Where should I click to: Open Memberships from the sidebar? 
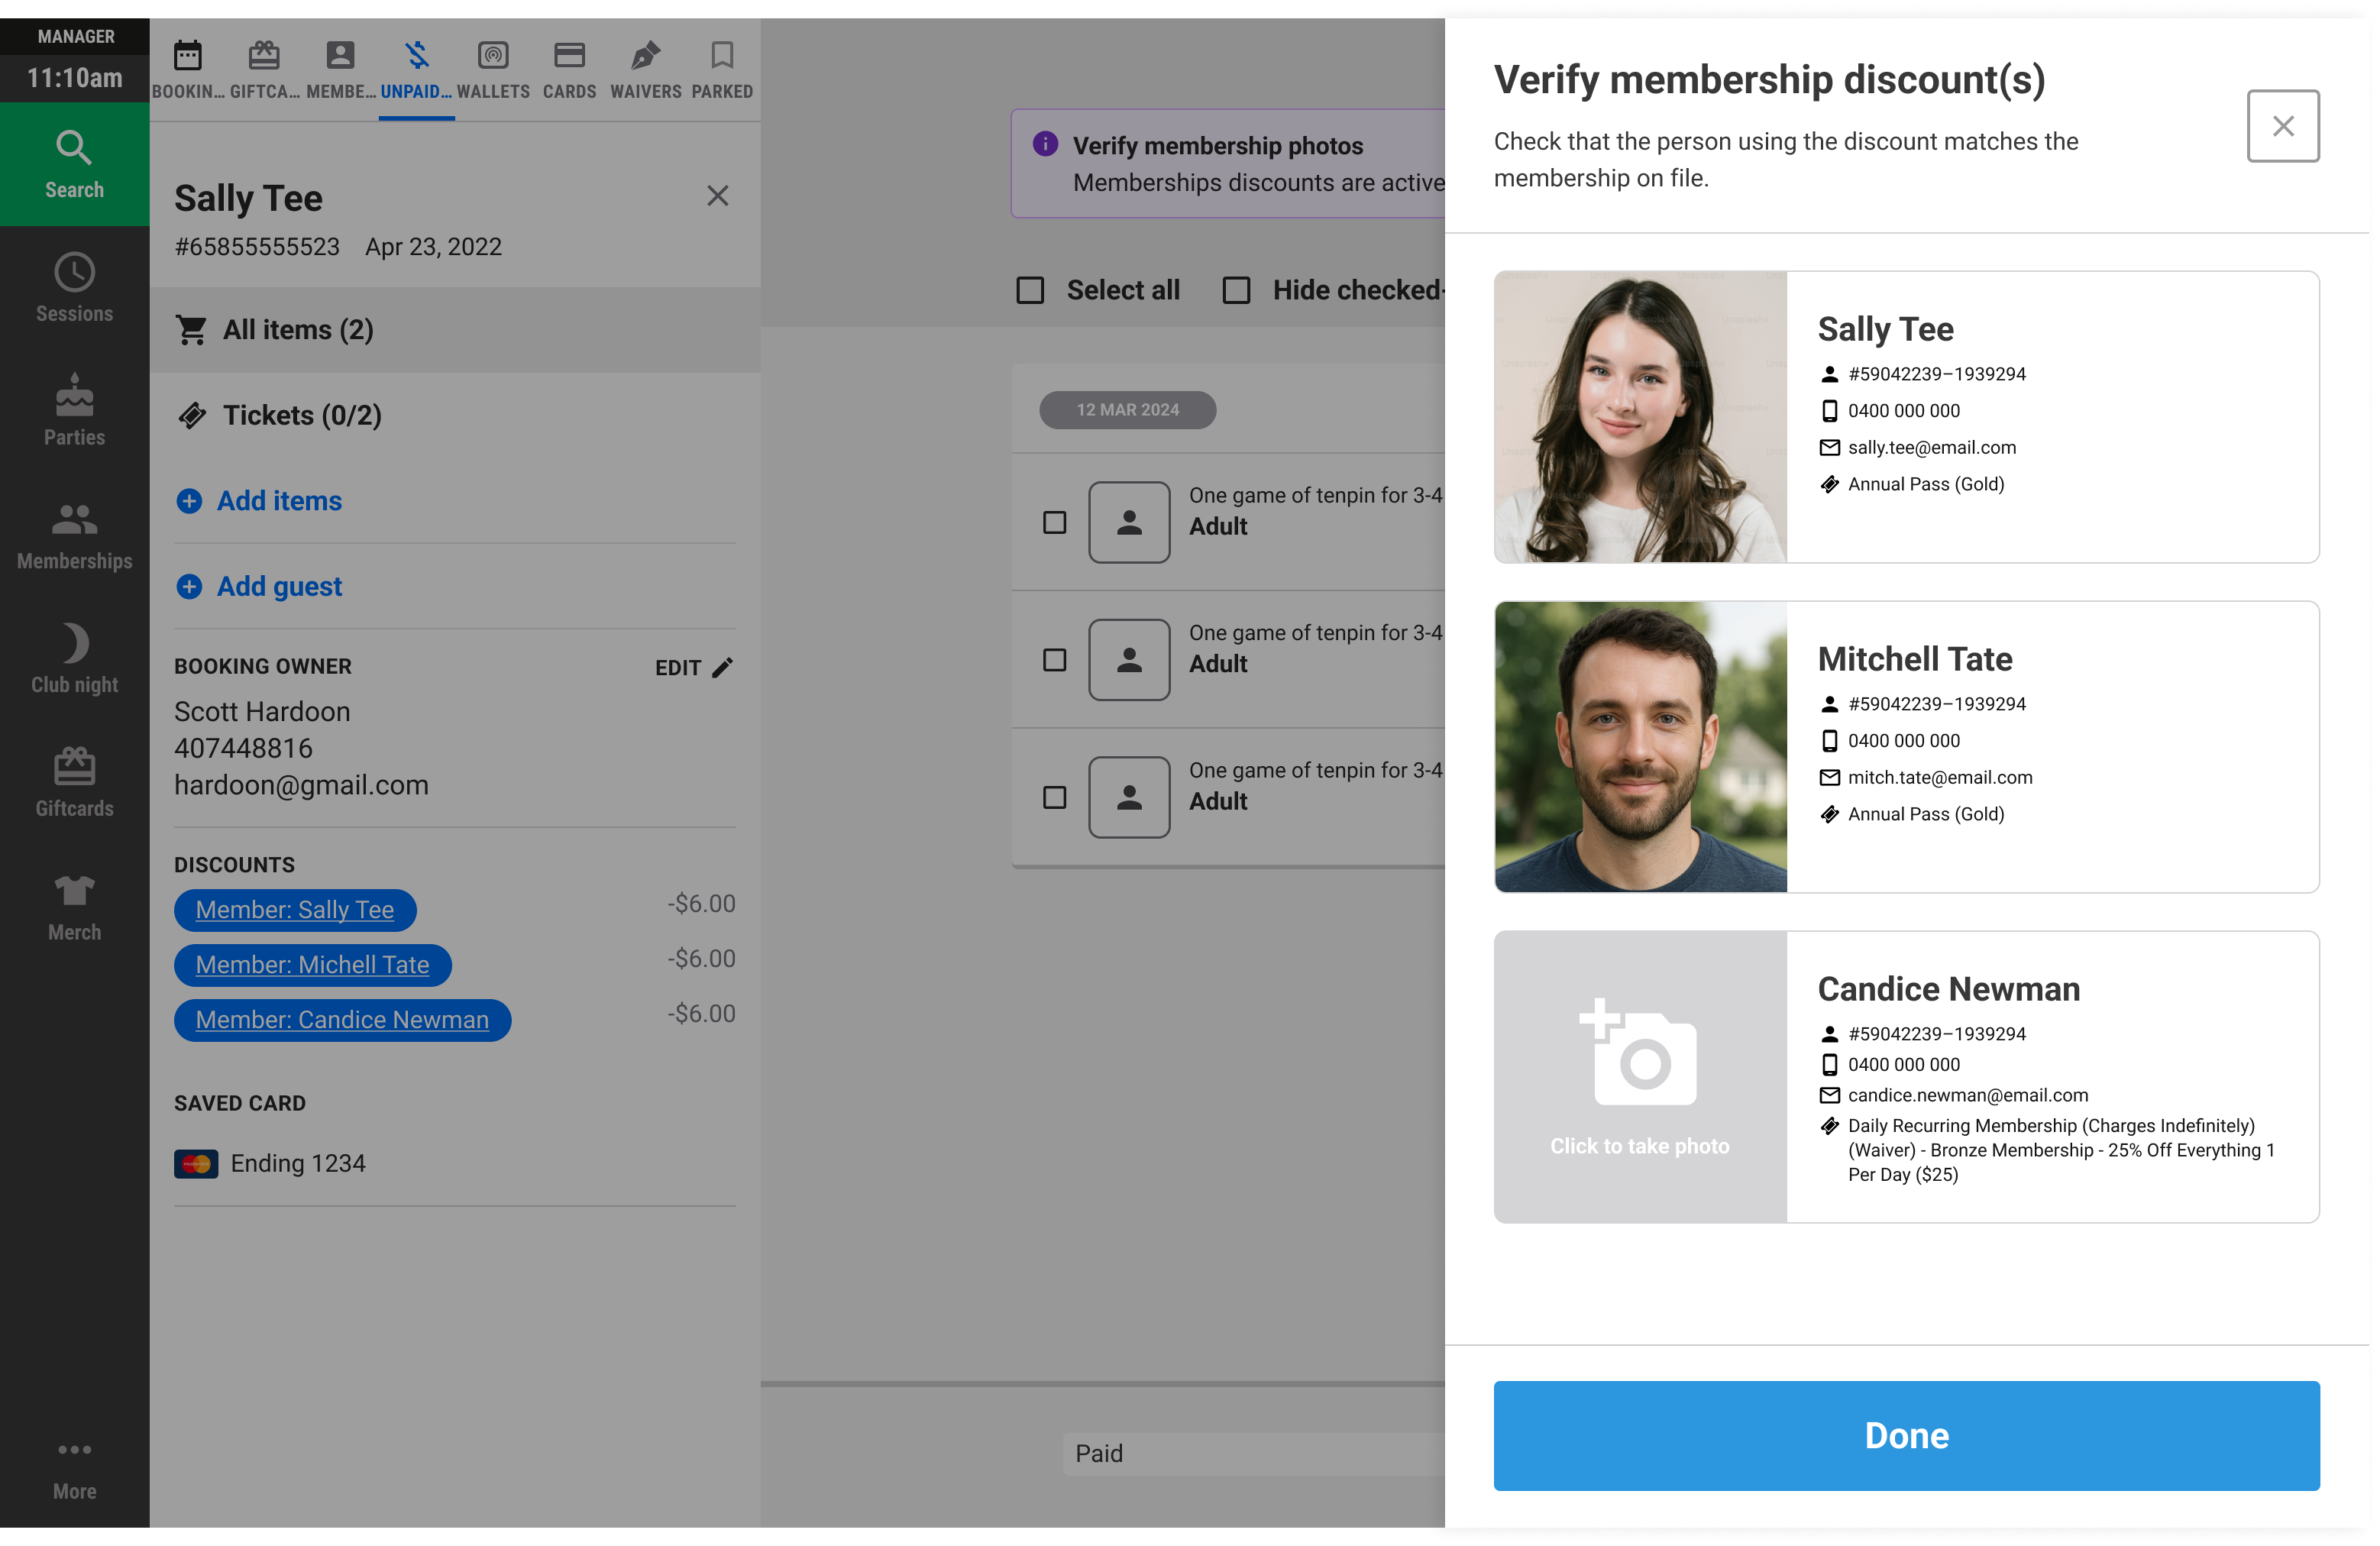pos(75,535)
